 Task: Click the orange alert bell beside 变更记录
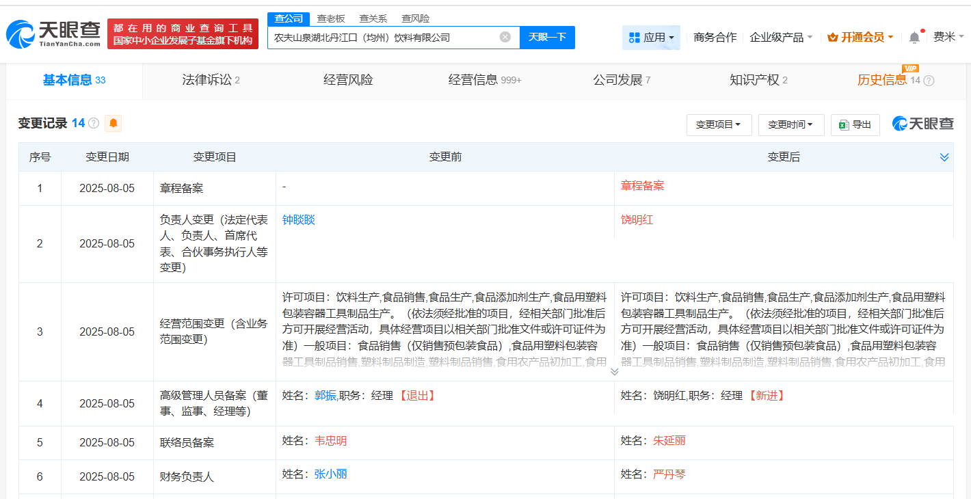click(113, 123)
